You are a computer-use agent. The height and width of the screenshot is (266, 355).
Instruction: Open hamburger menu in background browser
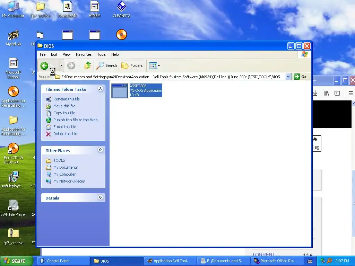[x=351, y=93]
